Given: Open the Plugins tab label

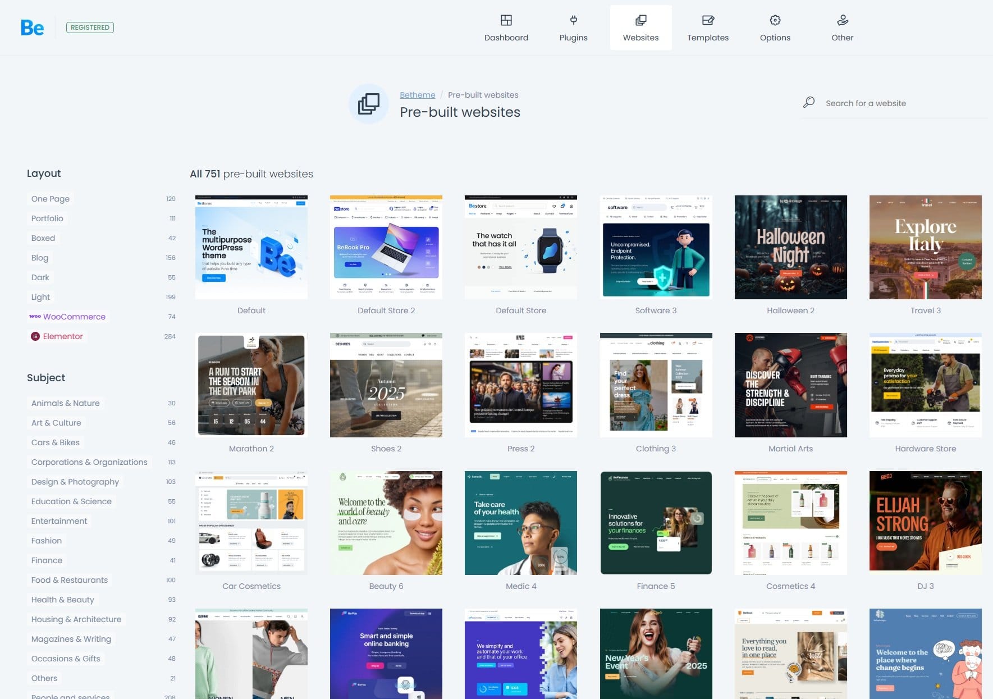Looking at the screenshot, I should pyautogui.click(x=573, y=38).
